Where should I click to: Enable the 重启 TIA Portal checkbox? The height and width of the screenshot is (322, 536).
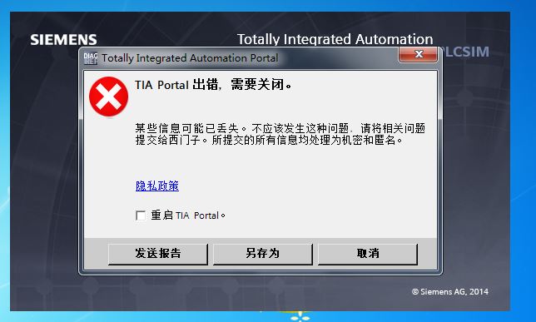[141, 215]
